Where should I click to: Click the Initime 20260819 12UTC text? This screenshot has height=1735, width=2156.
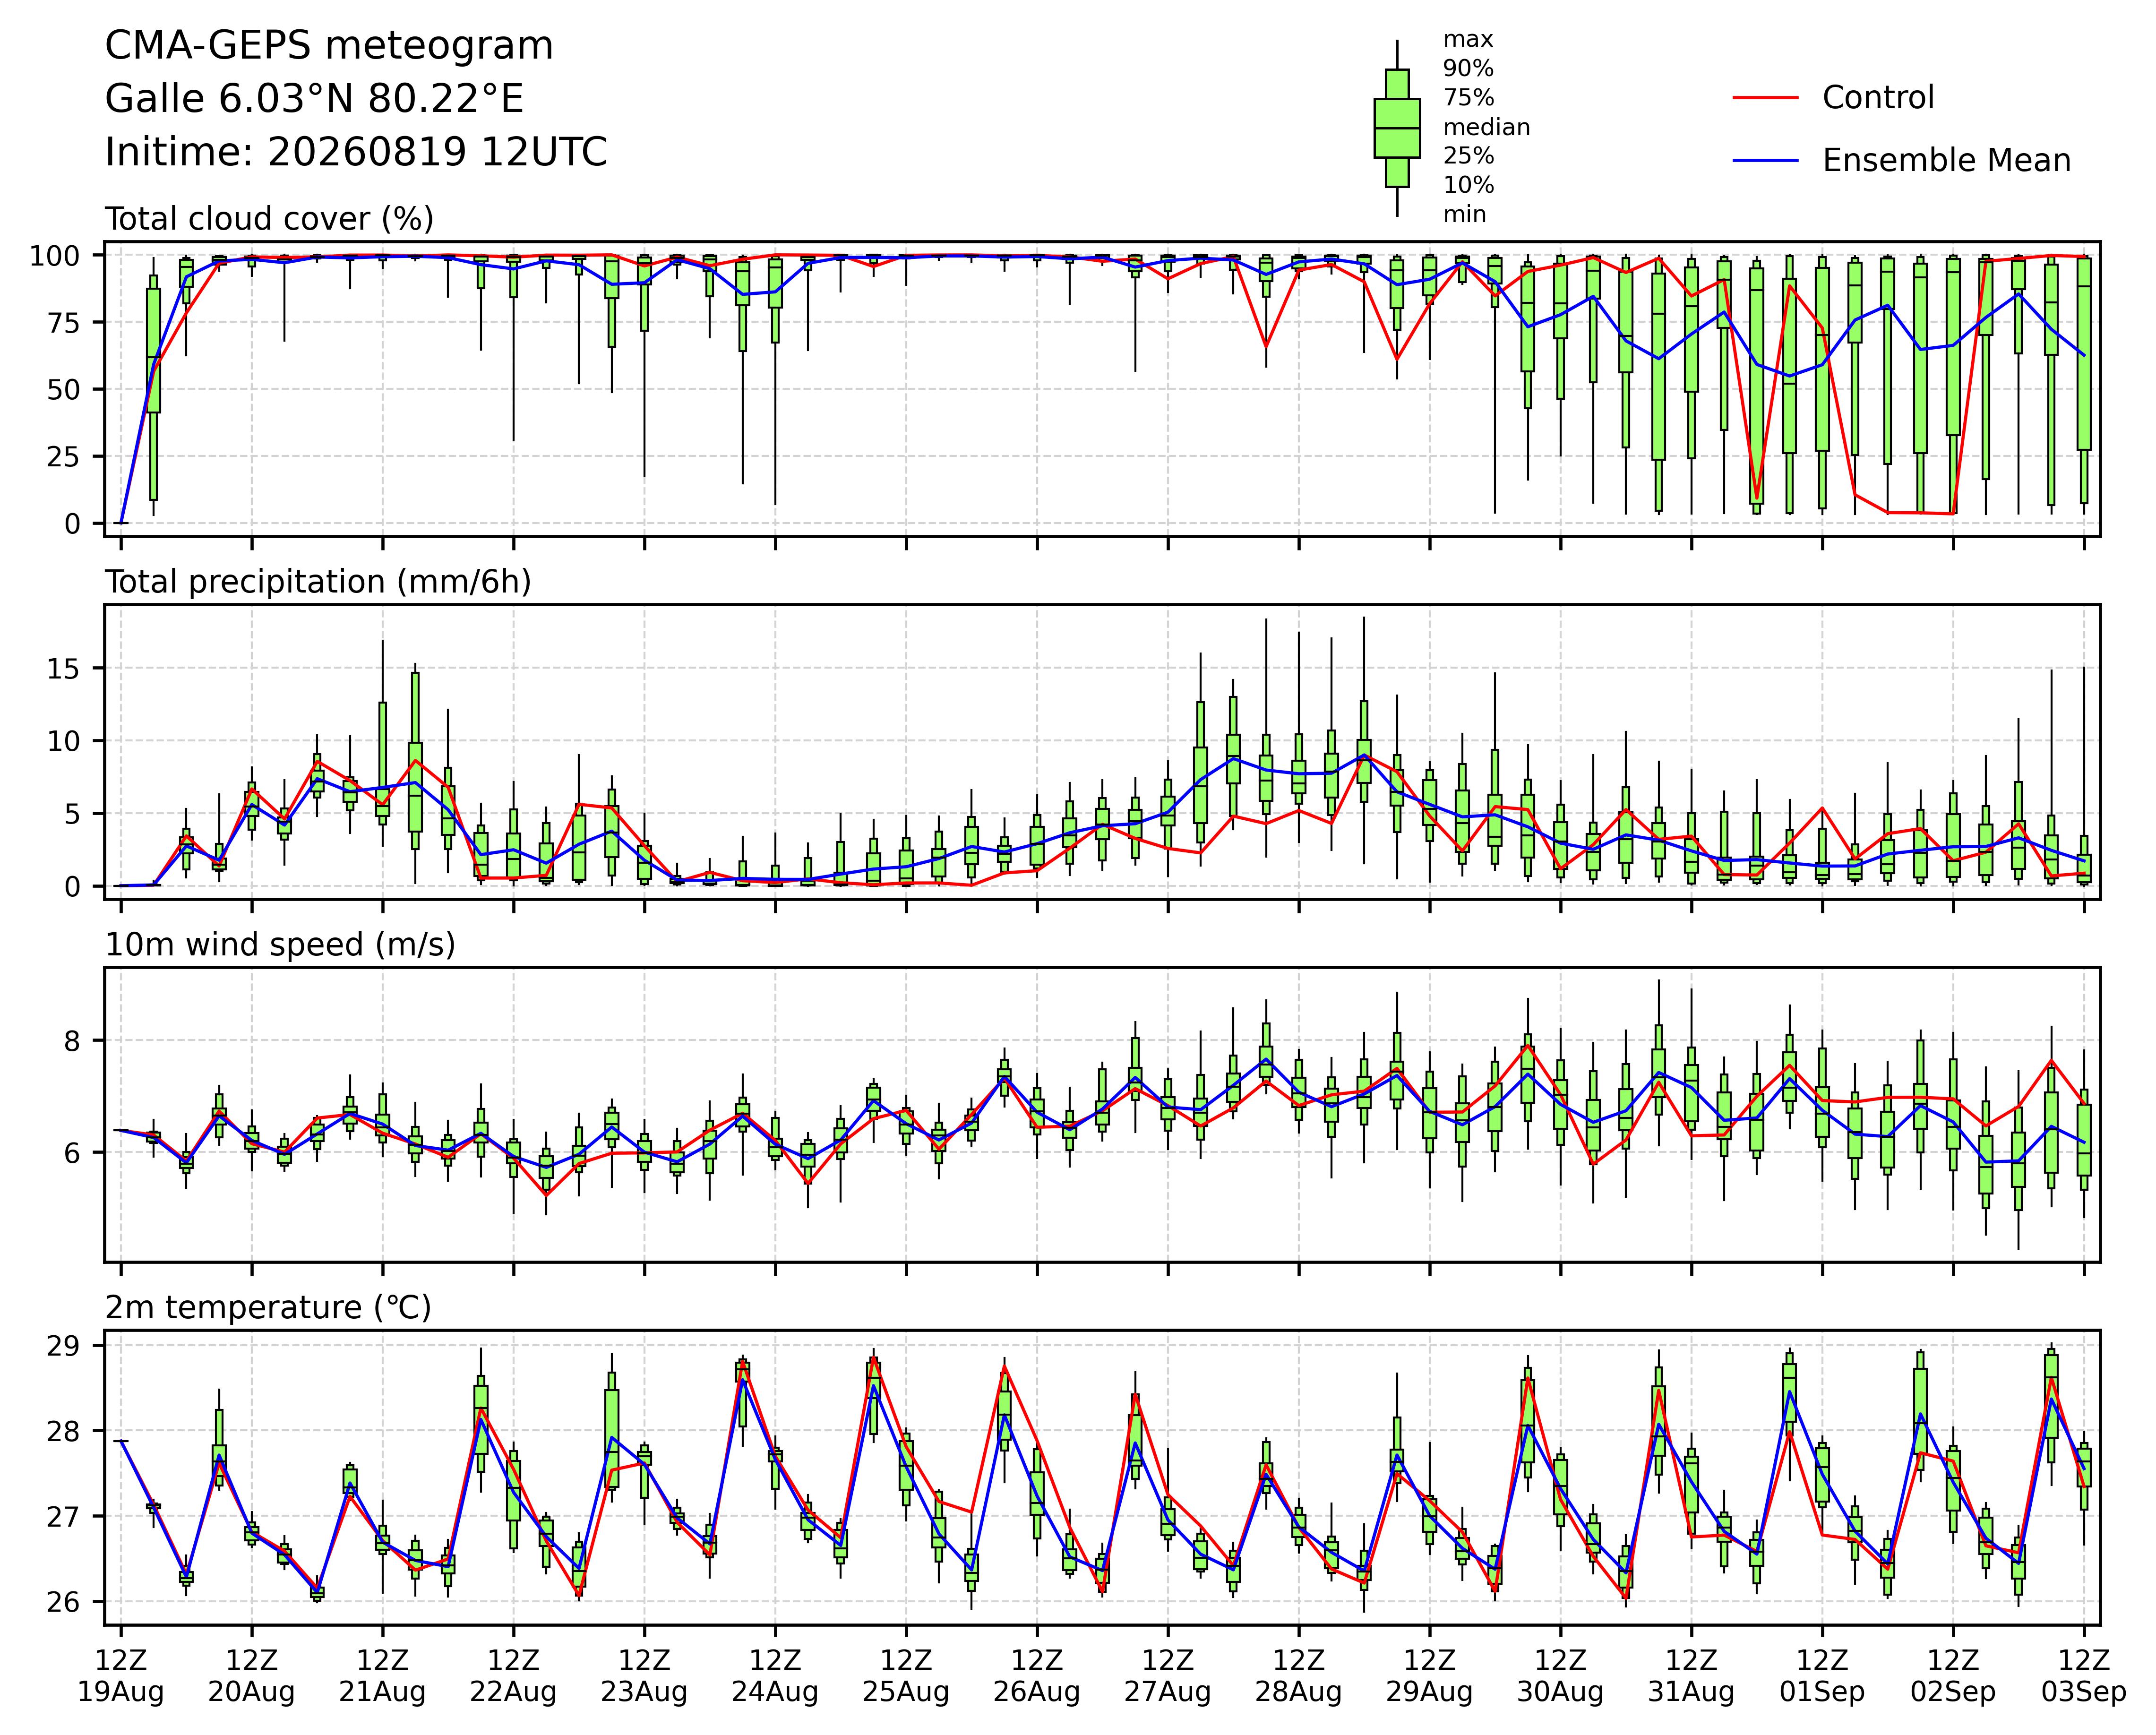pyautogui.click(x=356, y=152)
